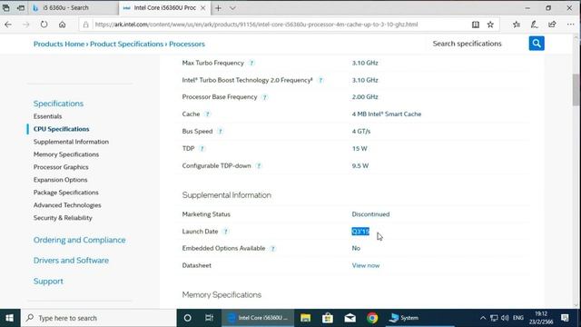View tabs you've set aside icon
The height and width of the screenshot is (327, 581).
point(6,8)
